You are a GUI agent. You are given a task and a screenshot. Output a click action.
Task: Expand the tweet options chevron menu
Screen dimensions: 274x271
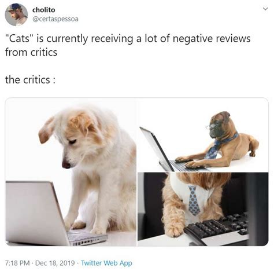click(x=265, y=9)
